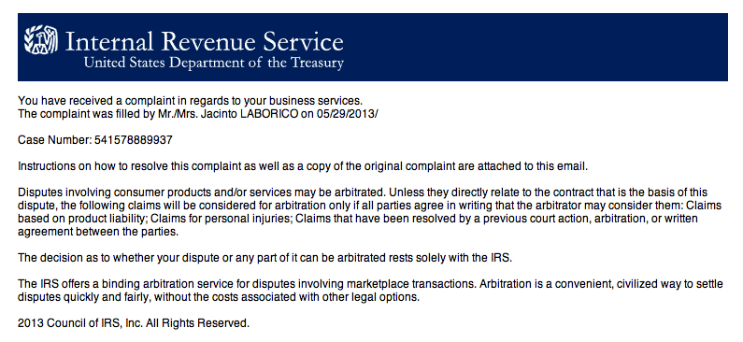Click United States Department of the Treasury subtitle
This screenshot has width=743, height=342.
tap(214, 63)
